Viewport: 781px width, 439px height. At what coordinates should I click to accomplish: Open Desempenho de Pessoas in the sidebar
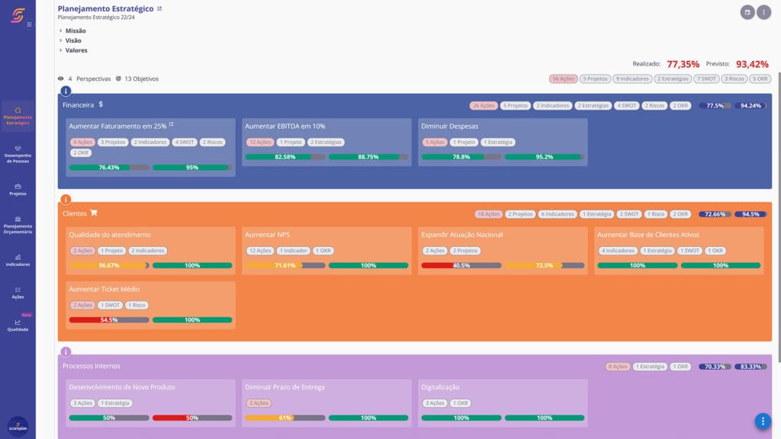pyautogui.click(x=18, y=155)
